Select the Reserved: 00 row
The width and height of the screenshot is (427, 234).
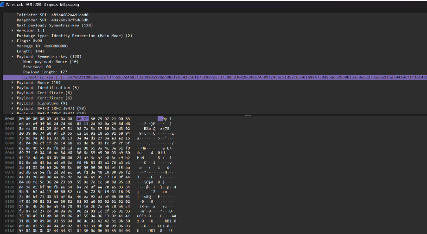tap(37, 67)
